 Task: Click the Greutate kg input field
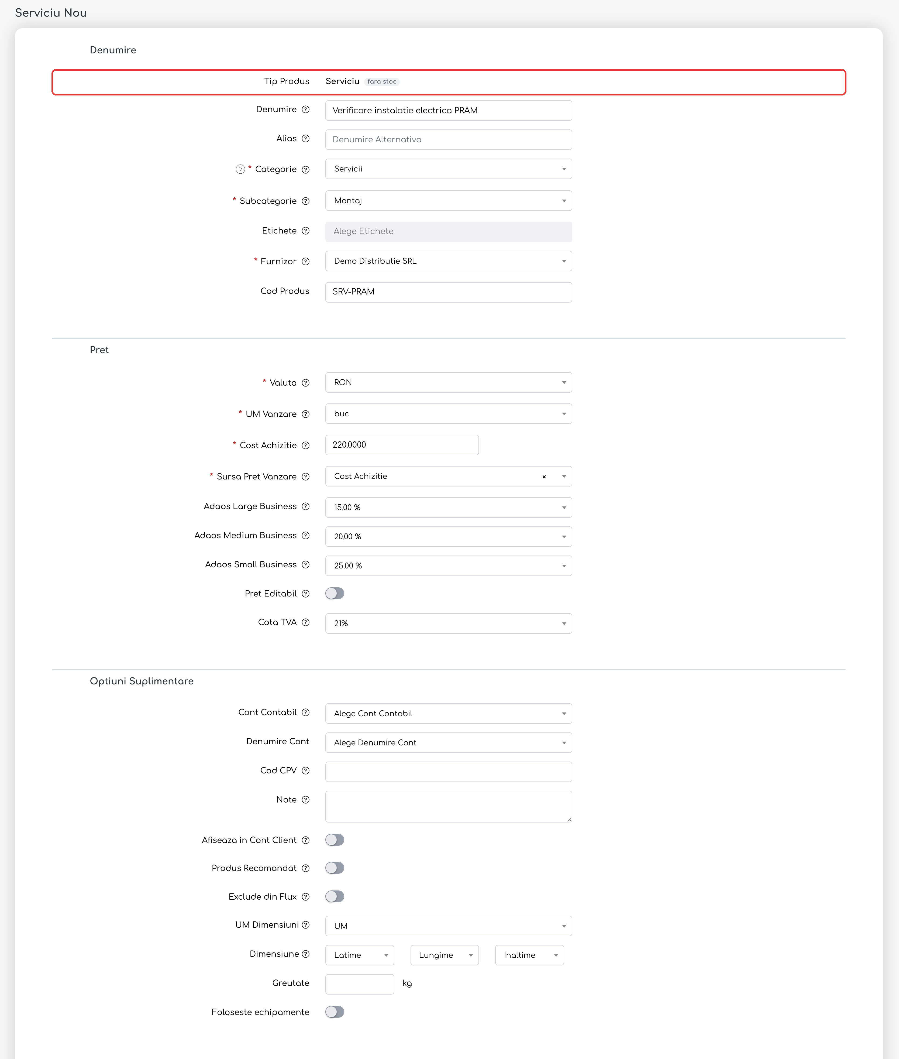coord(360,983)
